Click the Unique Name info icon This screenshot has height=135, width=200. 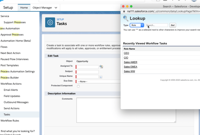101,77
